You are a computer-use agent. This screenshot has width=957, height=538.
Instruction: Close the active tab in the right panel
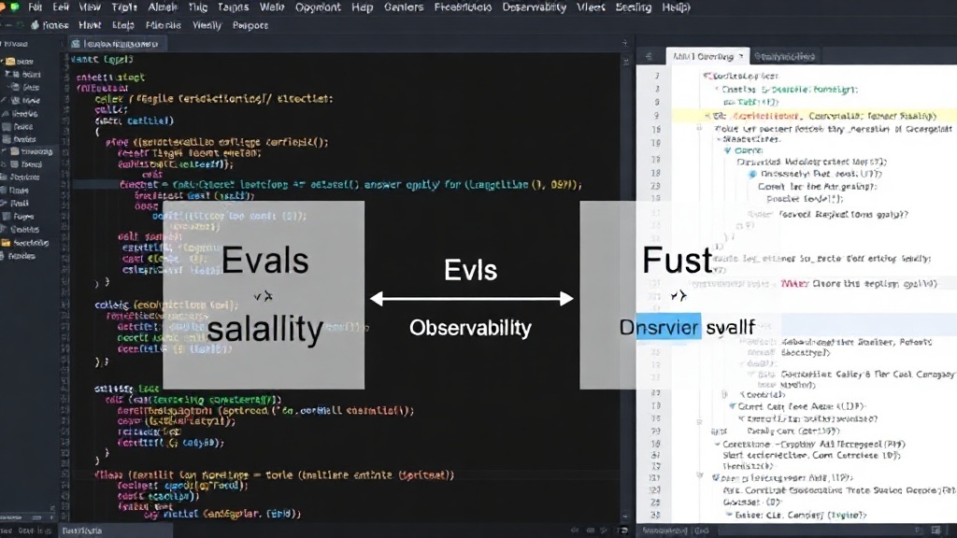coord(741,56)
